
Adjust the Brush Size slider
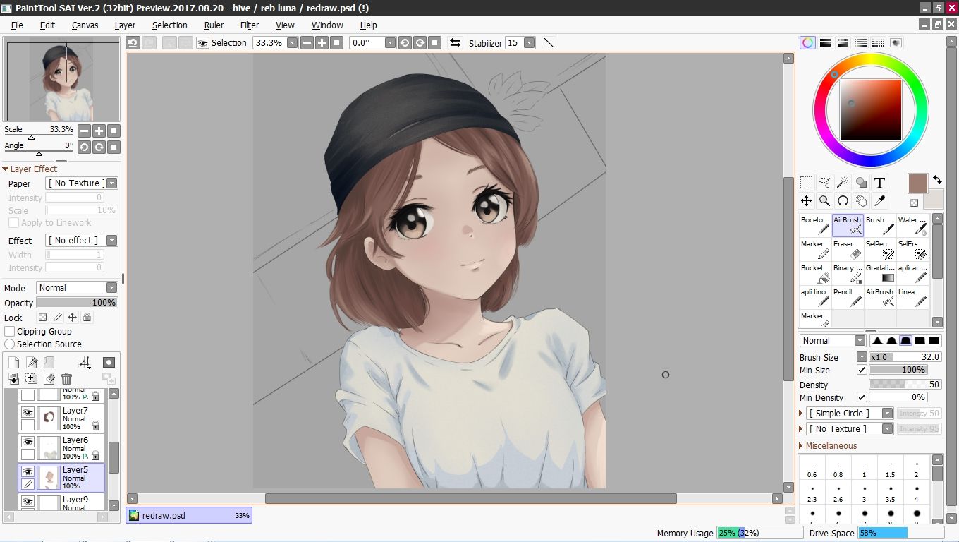point(905,357)
